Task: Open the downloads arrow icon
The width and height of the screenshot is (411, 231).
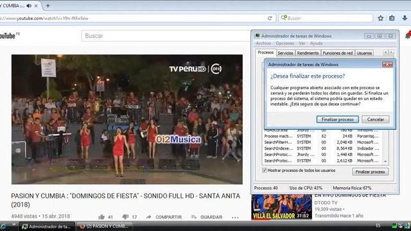Action: (405, 18)
